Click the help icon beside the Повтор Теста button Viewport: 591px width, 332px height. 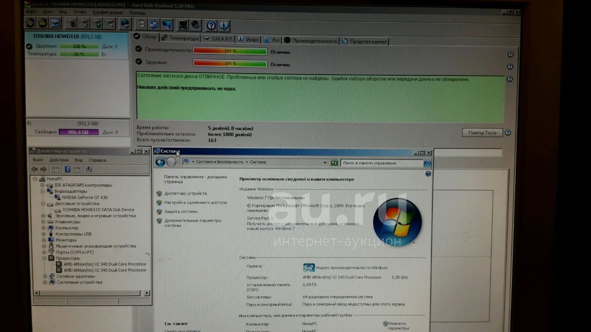[508, 132]
